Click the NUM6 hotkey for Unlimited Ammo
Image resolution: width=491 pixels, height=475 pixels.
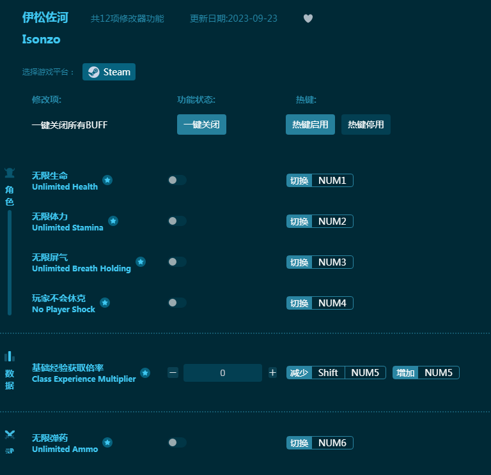332,443
